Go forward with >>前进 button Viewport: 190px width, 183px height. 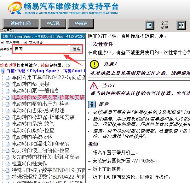coord(81,24)
